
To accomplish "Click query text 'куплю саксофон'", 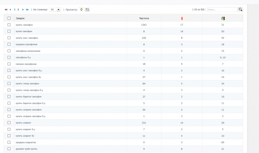I will click(24, 31).
